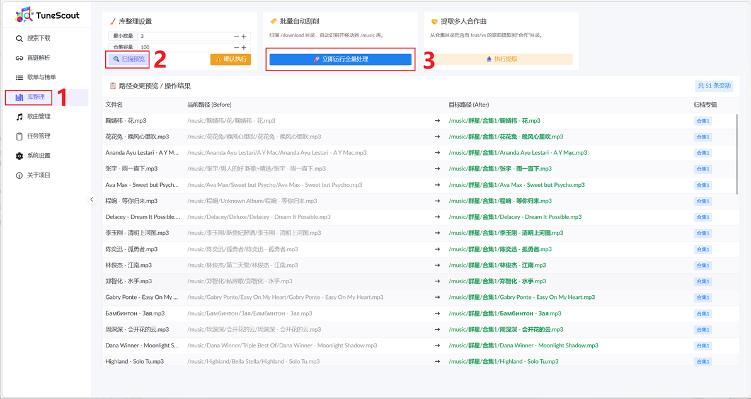Click the 最小数量 input field
The width and height of the screenshot is (751, 399).
click(185, 37)
